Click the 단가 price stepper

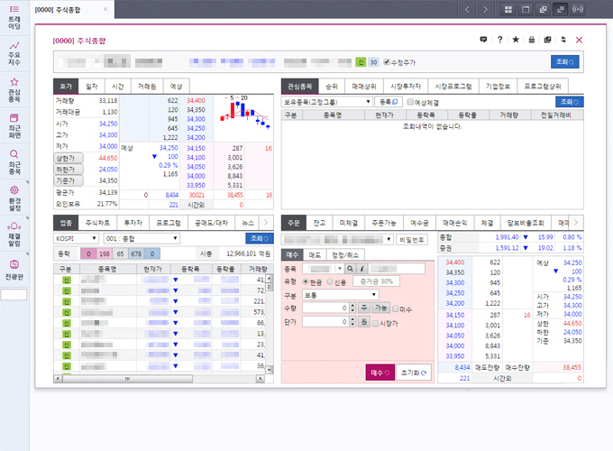click(352, 322)
